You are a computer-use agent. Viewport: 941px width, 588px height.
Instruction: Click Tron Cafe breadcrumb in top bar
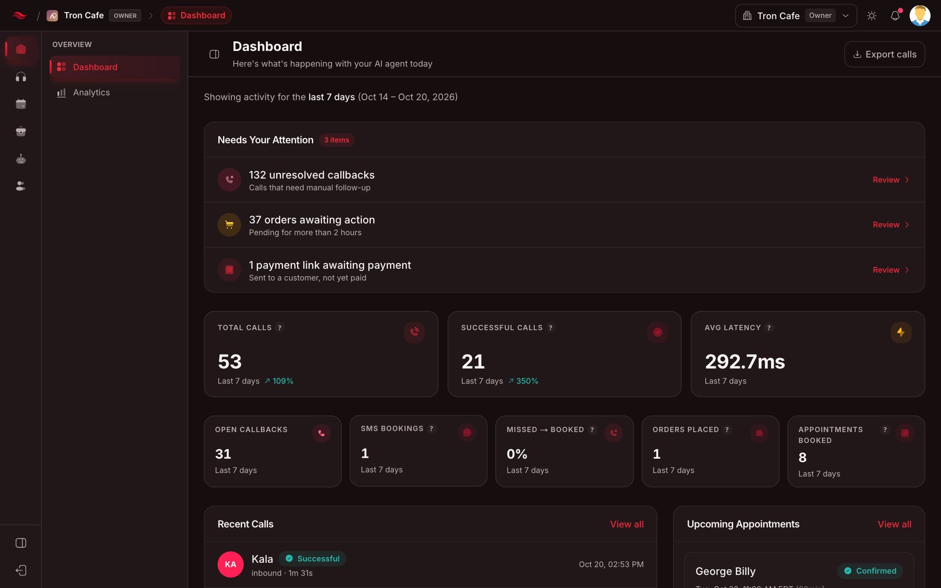tap(83, 16)
